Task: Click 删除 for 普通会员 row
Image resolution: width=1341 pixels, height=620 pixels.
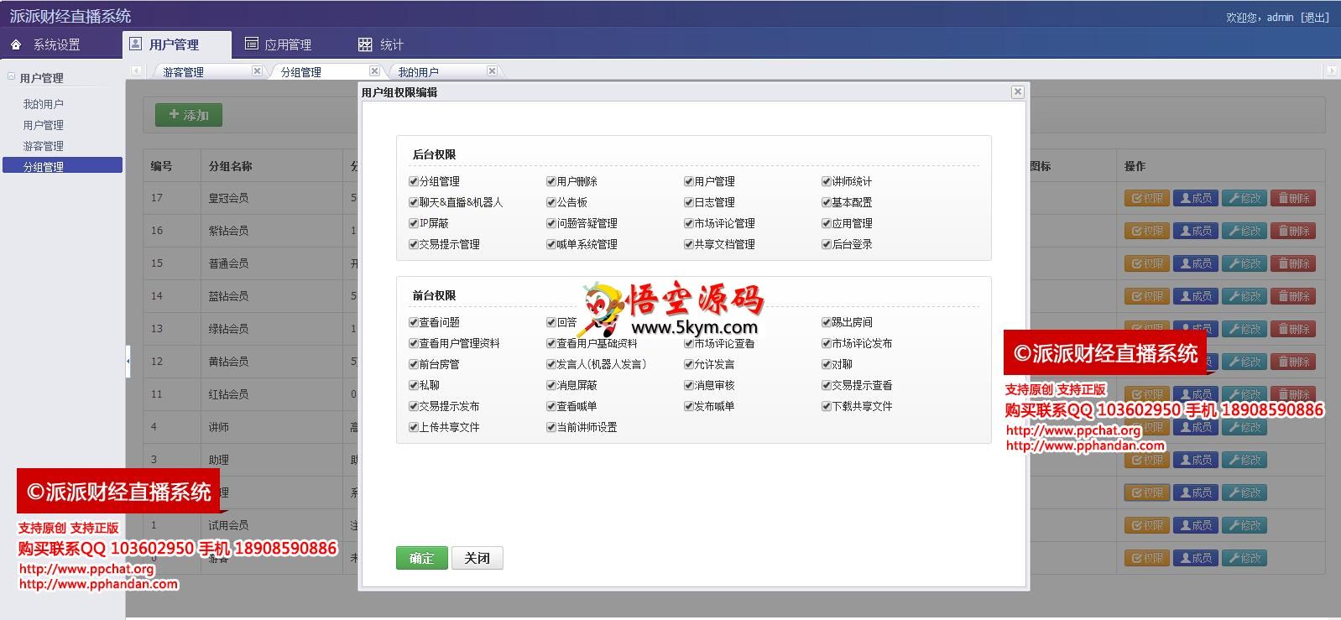Action: [1293, 263]
